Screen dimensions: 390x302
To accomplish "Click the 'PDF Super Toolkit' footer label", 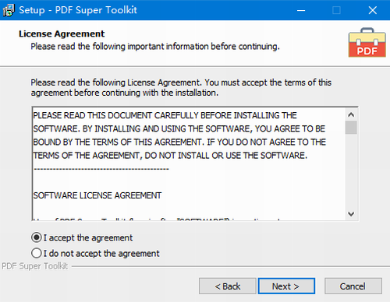I will click(35, 266).
